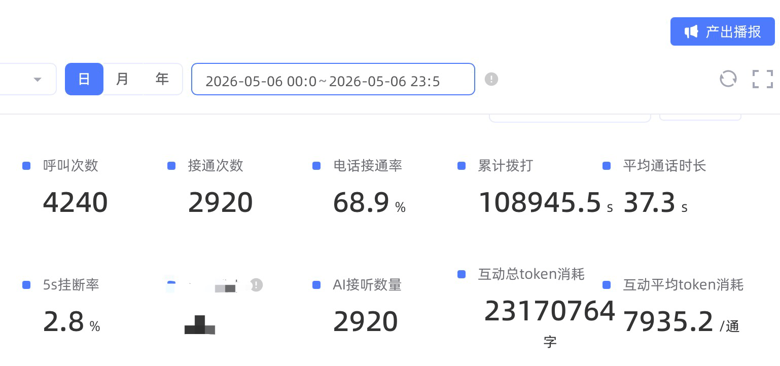Click the 产出播报 broadcast button
Viewport: 780px width, 366px height.
point(723,31)
